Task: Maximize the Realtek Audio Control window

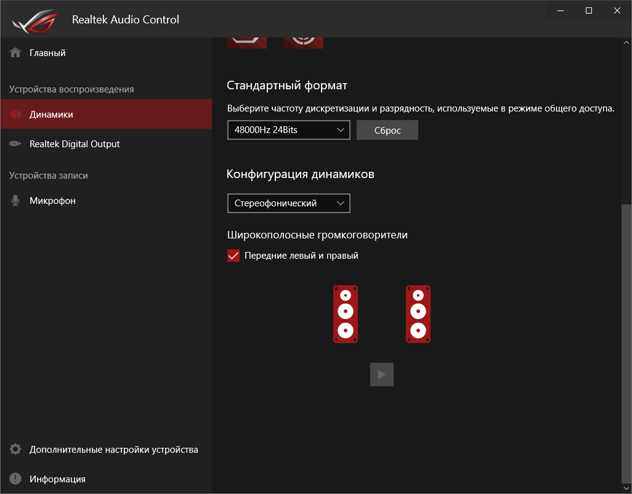Action: [589, 10]
